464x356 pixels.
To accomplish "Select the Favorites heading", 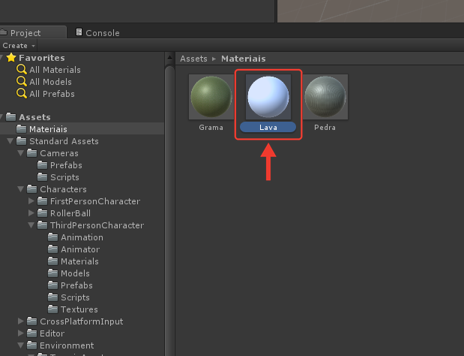I will pyautogui.click(x=42, y=58).
